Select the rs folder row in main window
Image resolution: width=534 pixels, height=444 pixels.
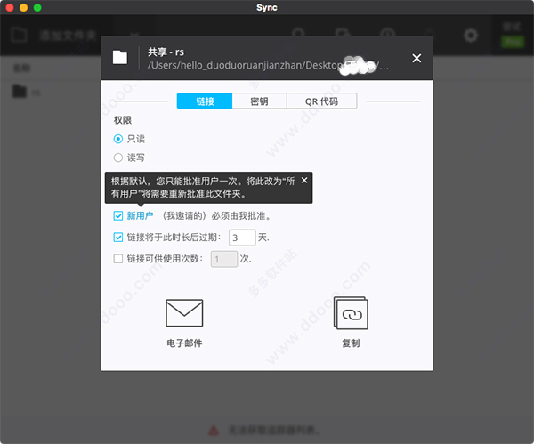click(51, 92)
